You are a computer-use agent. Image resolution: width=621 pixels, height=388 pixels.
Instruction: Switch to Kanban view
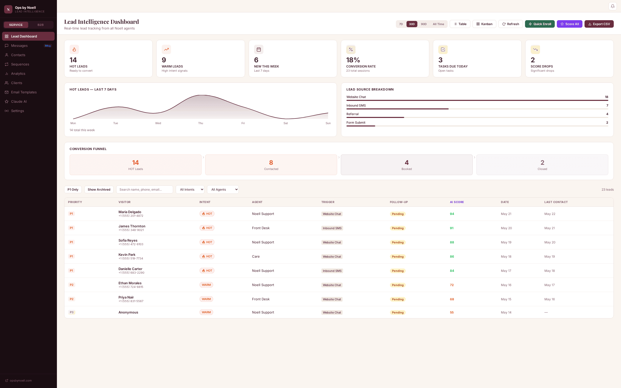point(484,24)
